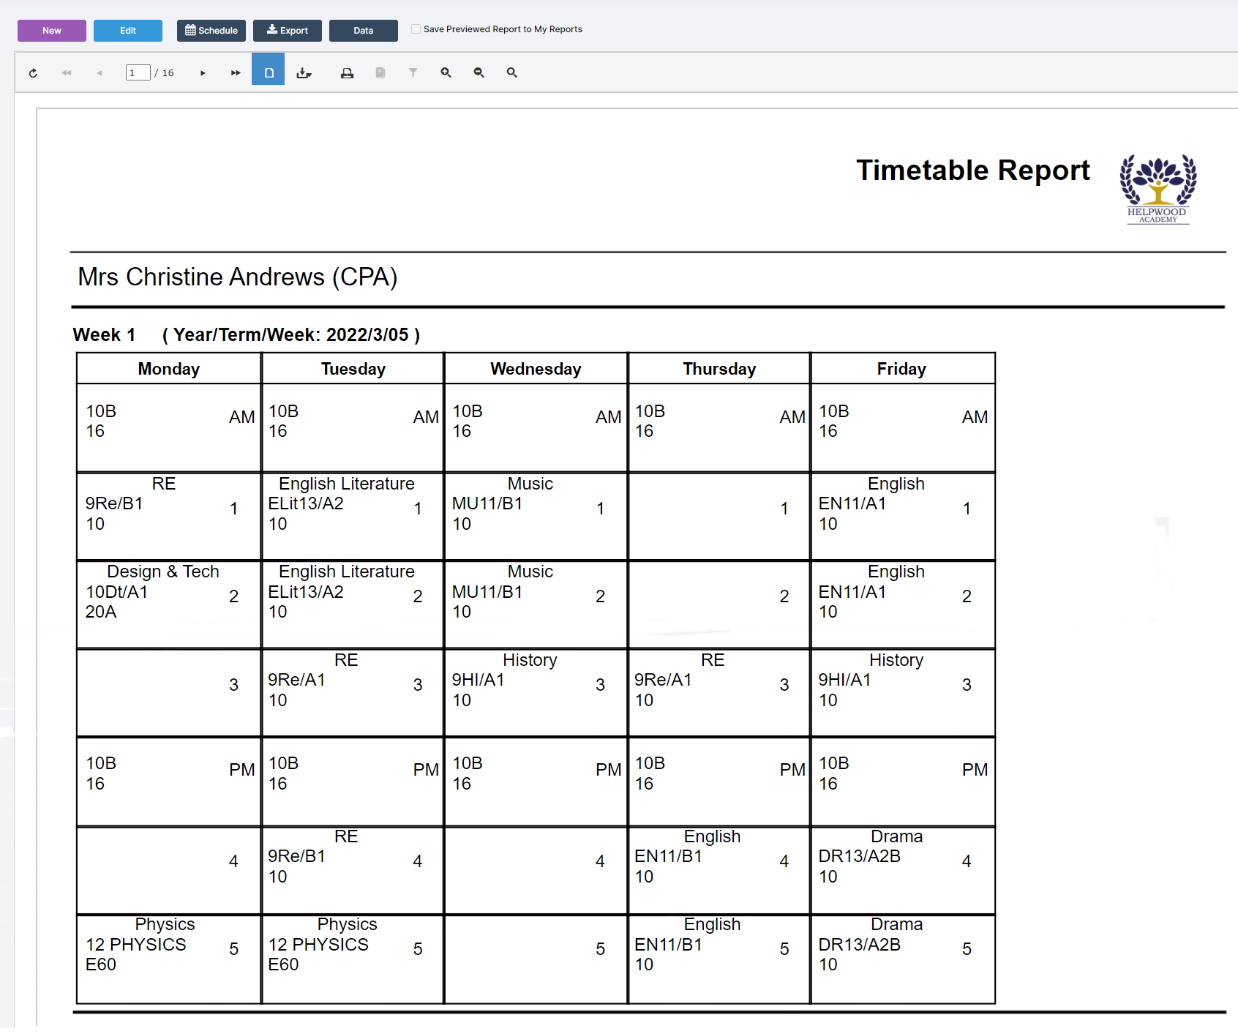Jump back to the first page
The width and height of the screenshot is (1238, 1034).
[66, 72]
